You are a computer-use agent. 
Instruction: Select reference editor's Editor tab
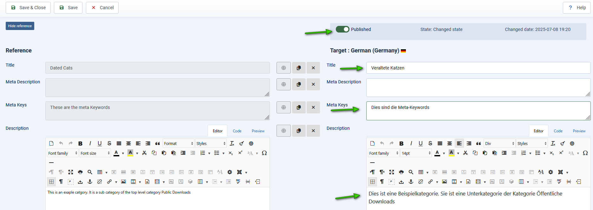(x=218, y=131)
